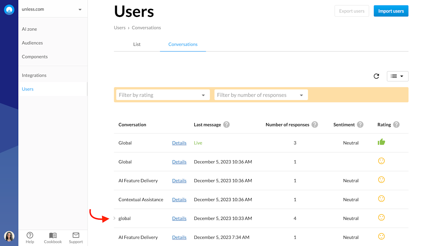
Task: Expand the lowercase global conversation row
Action: click(x=115, y=218)
